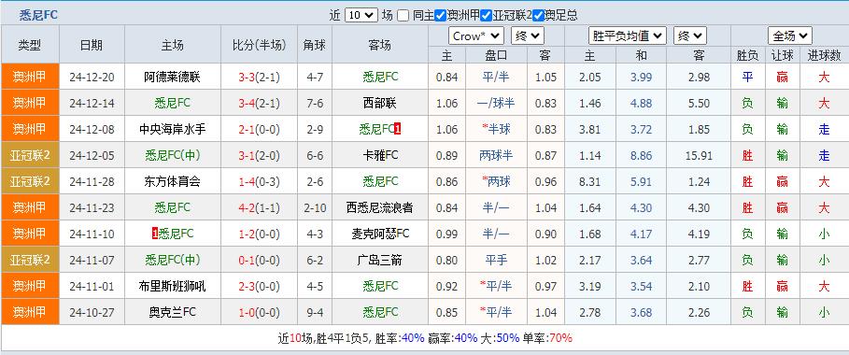849x355 pixels.
Task: Click the 进球数 column header
Action: pyautogui.click(x=824, y=55)
